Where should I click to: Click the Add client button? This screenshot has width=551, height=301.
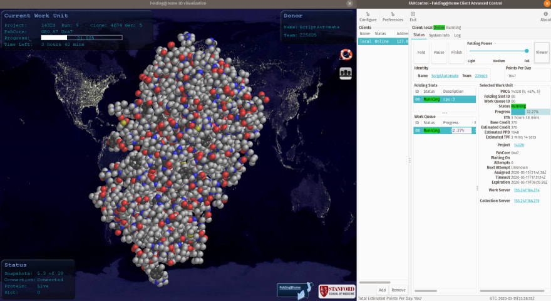click(382, 290)
